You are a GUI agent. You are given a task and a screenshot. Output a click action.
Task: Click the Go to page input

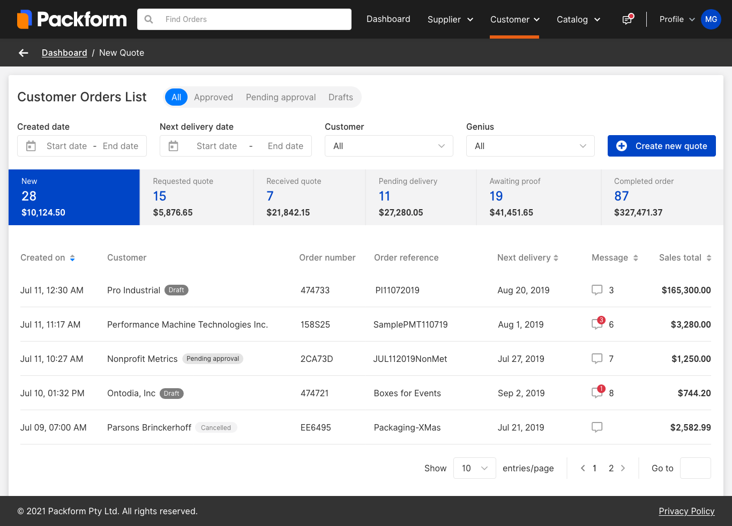(x=696, y=468)
